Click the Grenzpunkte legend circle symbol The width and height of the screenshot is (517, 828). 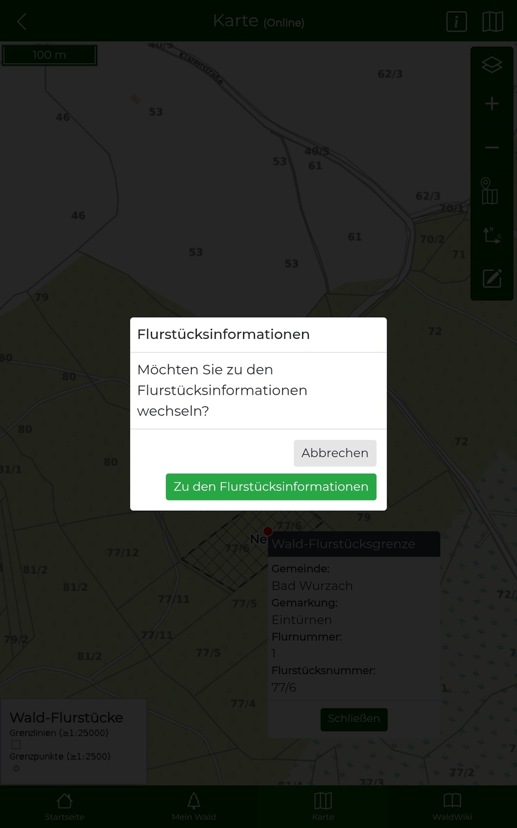pyautogui.click(x=16, y=768)
